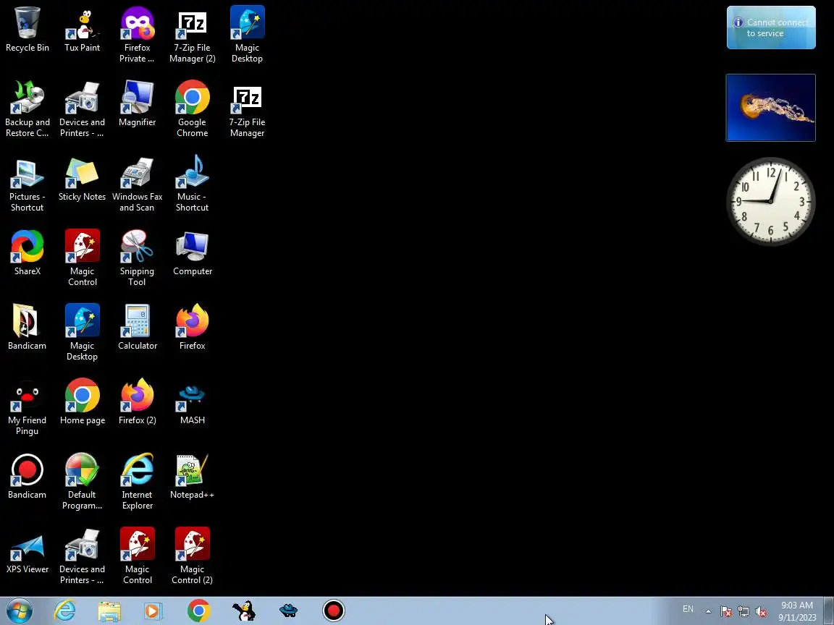Open the muted volume tray icon
Screen dimensions: 834x625
point(761,612)
